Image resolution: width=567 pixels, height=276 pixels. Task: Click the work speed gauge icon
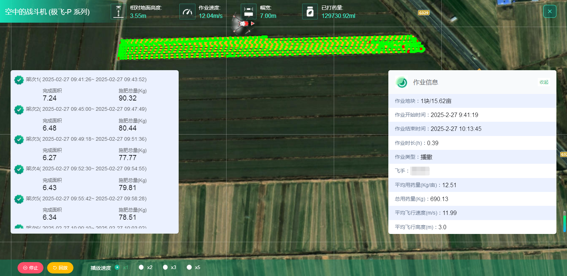pyautogui.click(x=187, y=11)
